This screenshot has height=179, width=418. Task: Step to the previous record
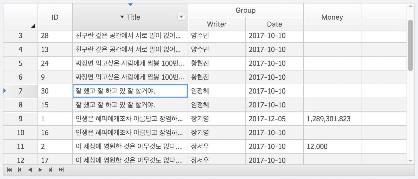[x=19, y=170]
